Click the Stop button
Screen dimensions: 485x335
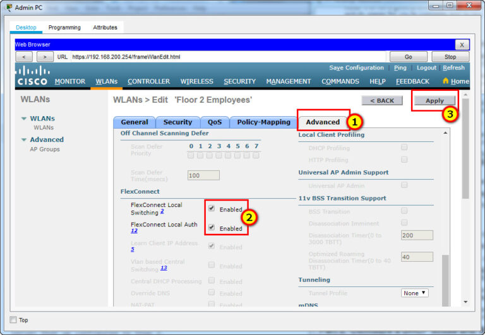click(x=450, y=57)
